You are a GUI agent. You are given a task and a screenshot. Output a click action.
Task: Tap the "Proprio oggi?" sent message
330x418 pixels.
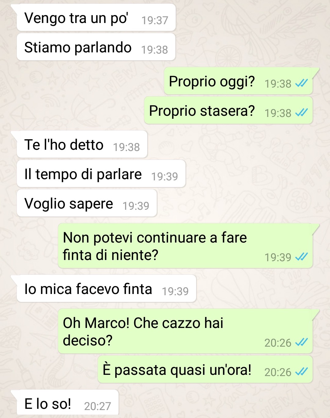238,81
